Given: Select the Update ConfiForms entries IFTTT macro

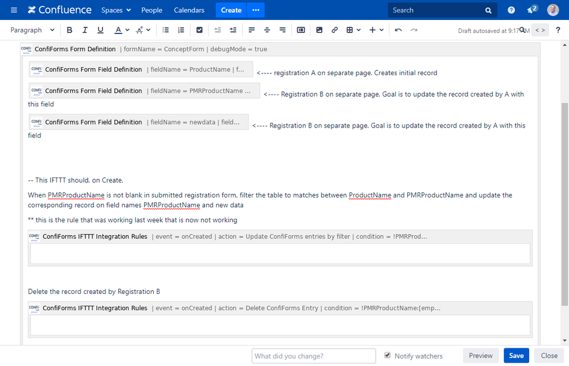Looking at the screenshot, I should click(x=280, y=236).
